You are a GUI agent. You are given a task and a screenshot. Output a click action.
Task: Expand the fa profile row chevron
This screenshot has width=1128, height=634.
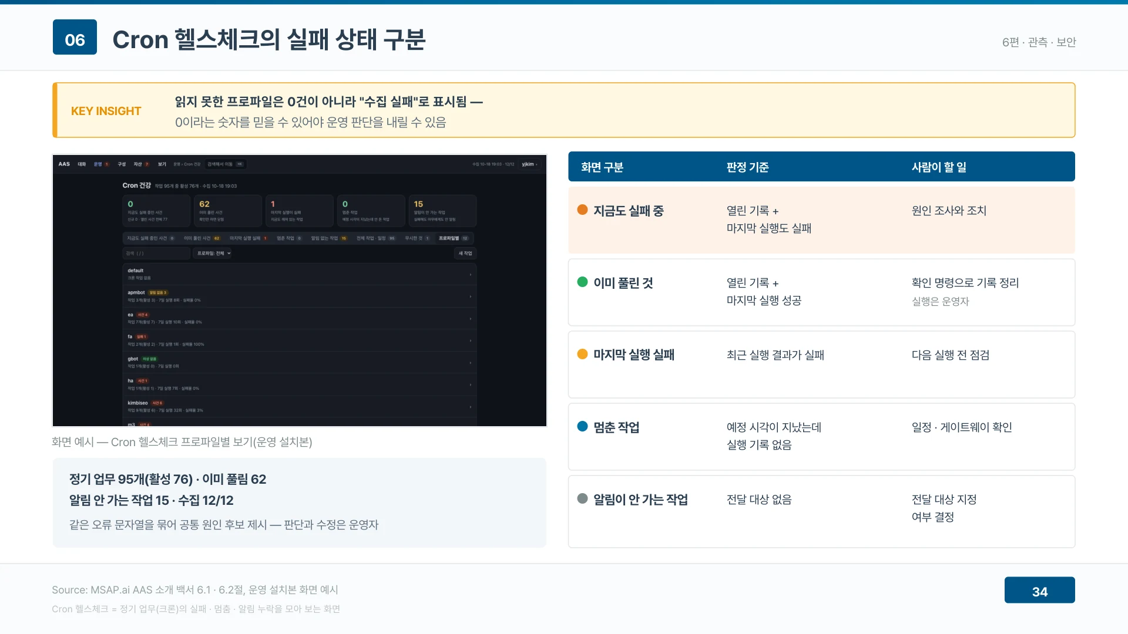pos(471,341)
